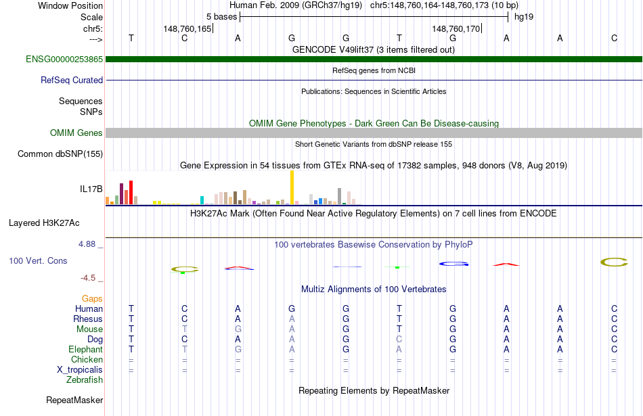Click the Layered H3K27Ac track label
Screen dimensions: 643x416
(44, 223)
